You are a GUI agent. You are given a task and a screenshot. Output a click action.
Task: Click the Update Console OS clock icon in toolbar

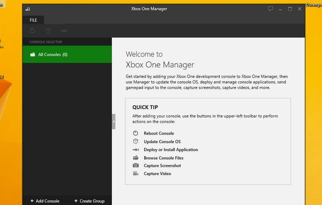tap(48, 31)
